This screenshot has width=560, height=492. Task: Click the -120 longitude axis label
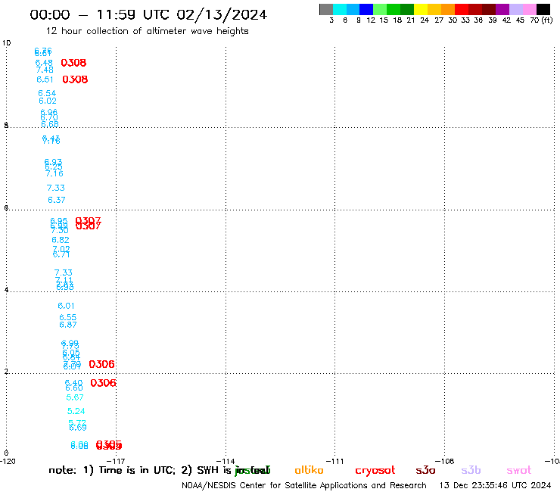[x=8, y=461]
